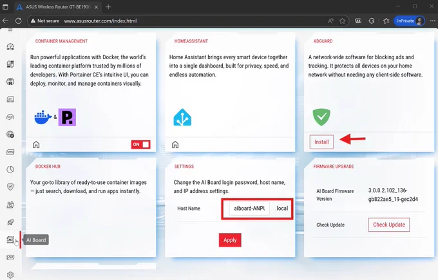
Task: Click the .local domain suffix
Action: pyautogui.click(x=281, y=209)
